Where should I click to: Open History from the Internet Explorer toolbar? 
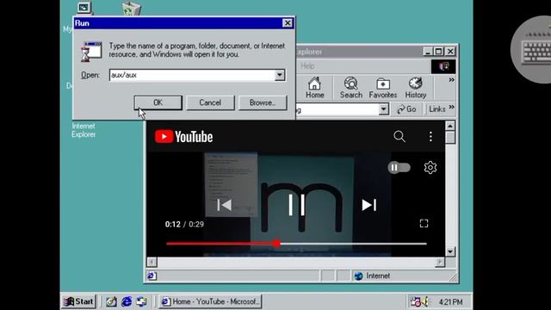click(415, 88)
